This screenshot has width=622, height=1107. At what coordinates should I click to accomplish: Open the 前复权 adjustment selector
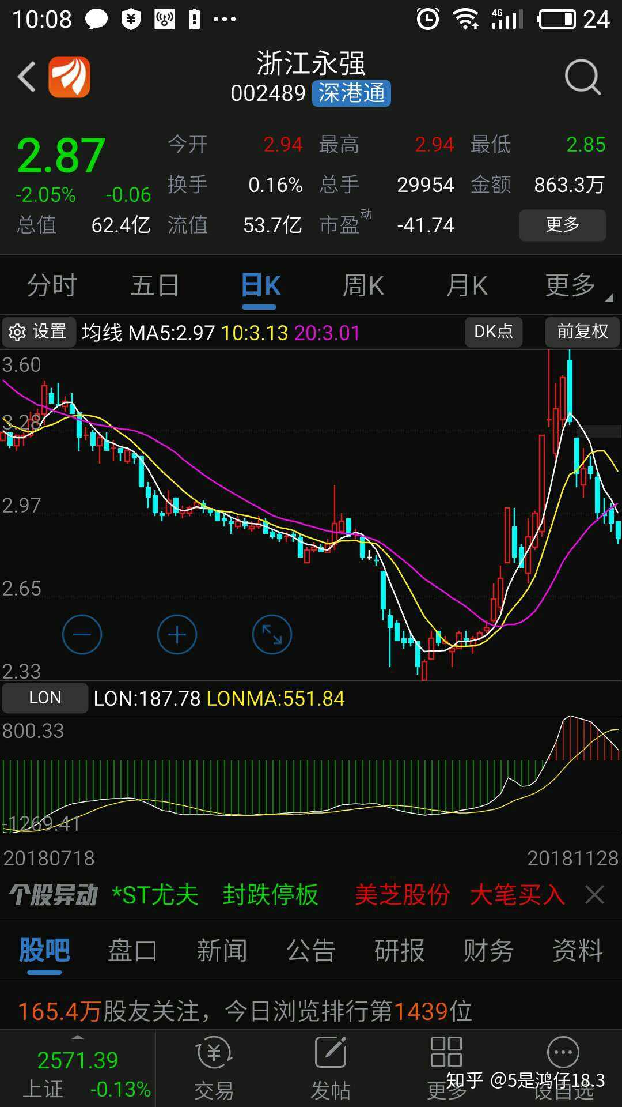pyautogui.click(x=582, y=332)
